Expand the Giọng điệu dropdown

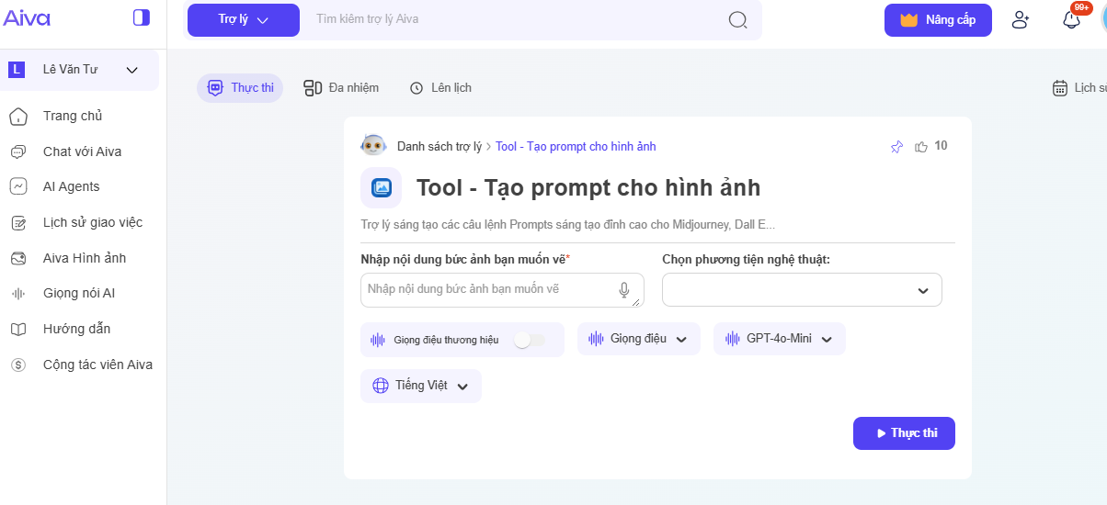638,339
